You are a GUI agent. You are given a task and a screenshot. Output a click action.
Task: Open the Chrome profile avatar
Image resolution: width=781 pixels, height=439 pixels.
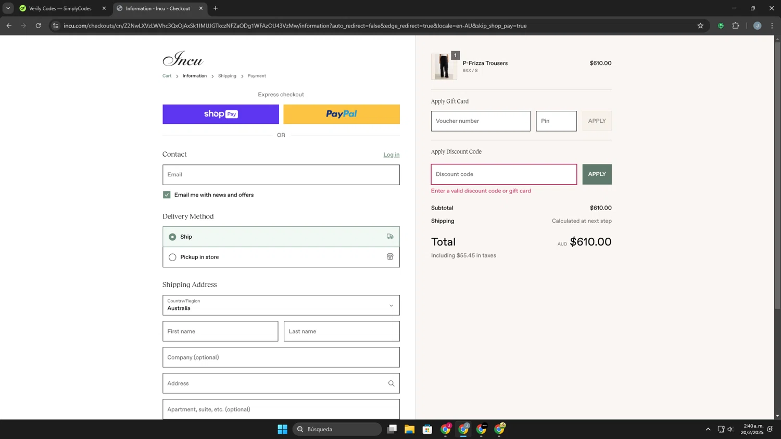758,25
